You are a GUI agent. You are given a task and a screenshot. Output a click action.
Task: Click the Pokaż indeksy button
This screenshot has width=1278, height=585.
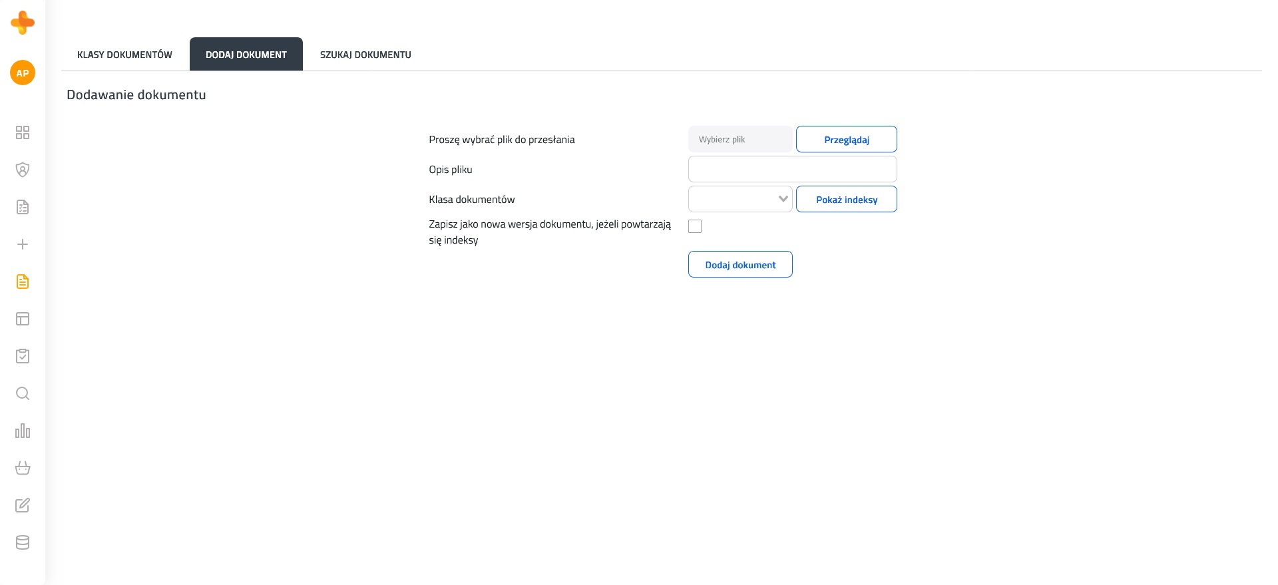coord(847,200)
